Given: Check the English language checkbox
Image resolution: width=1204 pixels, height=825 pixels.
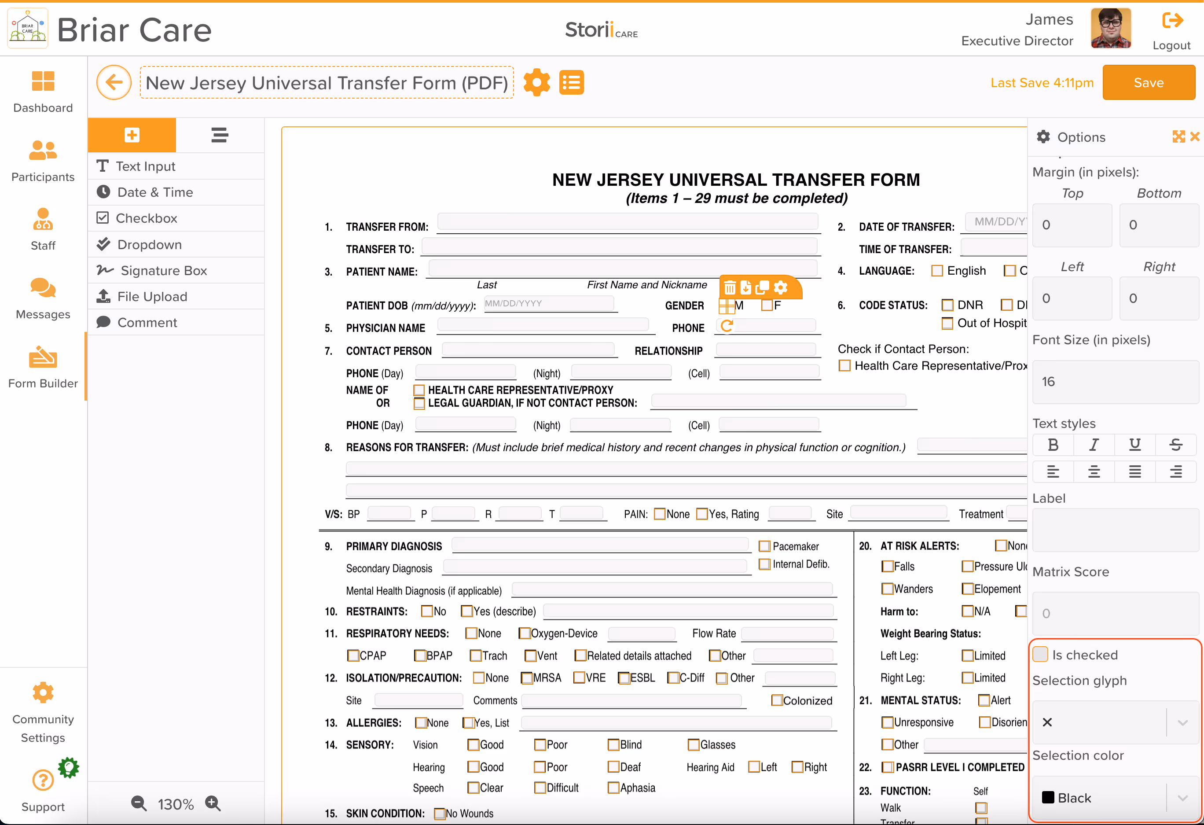Looking at the screenshot, I should tap(937, 270).
